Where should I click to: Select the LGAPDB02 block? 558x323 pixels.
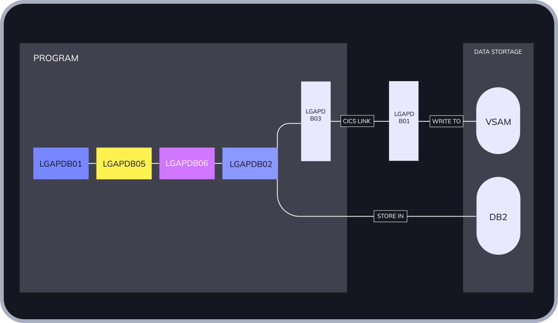250,163
